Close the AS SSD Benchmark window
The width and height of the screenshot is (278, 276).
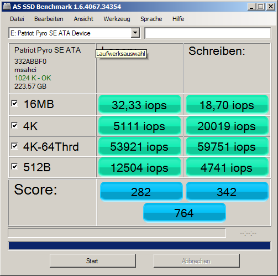(x=271, y=7)
